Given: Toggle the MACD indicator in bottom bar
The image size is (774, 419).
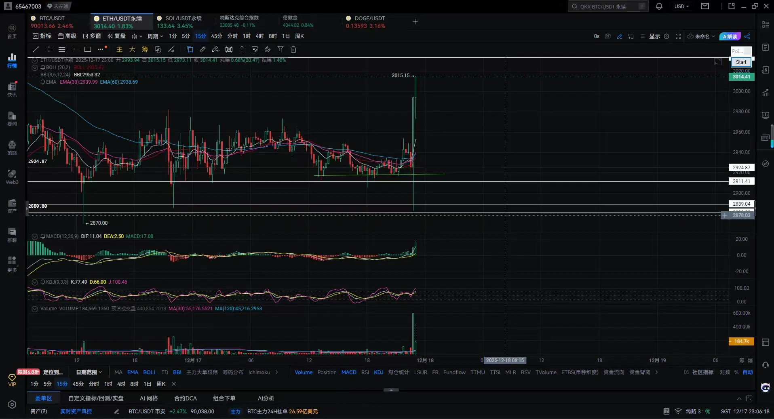Looking at the screenshot, I should pos(348,372).
